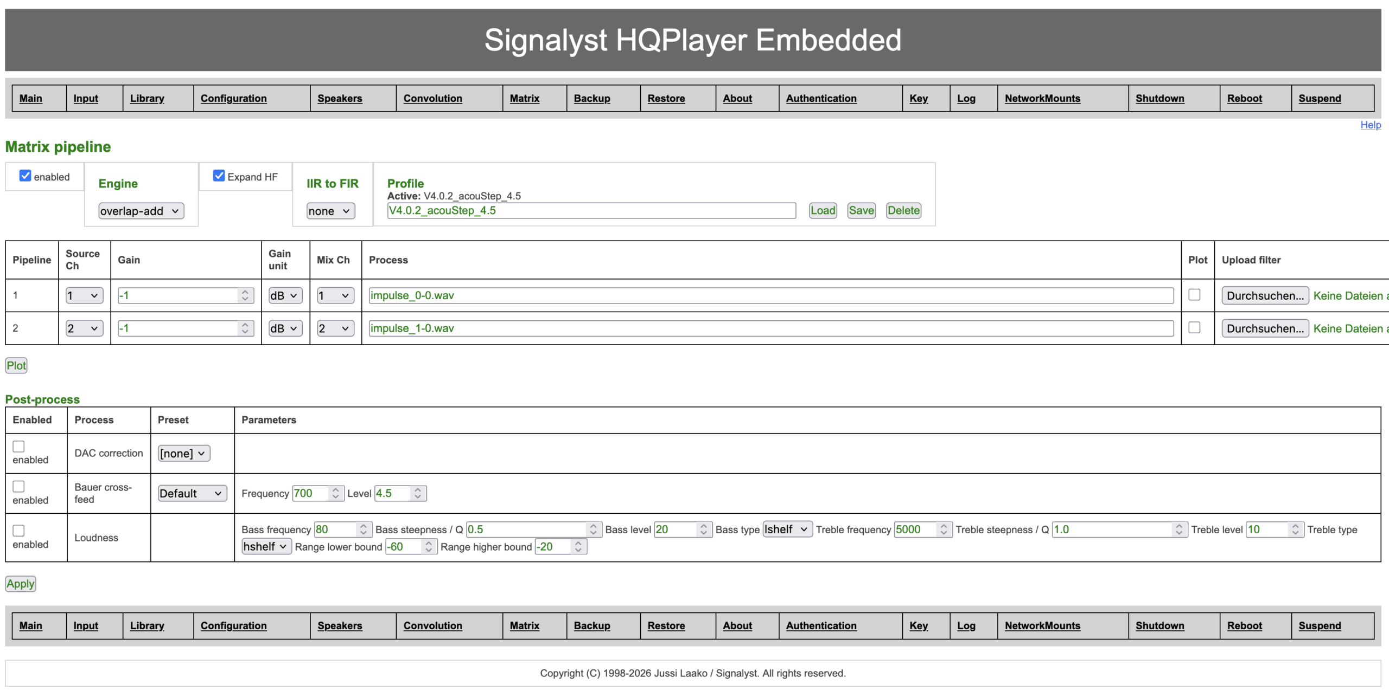Open Source Ch dropdown for pipeline 1

[84, 295]
